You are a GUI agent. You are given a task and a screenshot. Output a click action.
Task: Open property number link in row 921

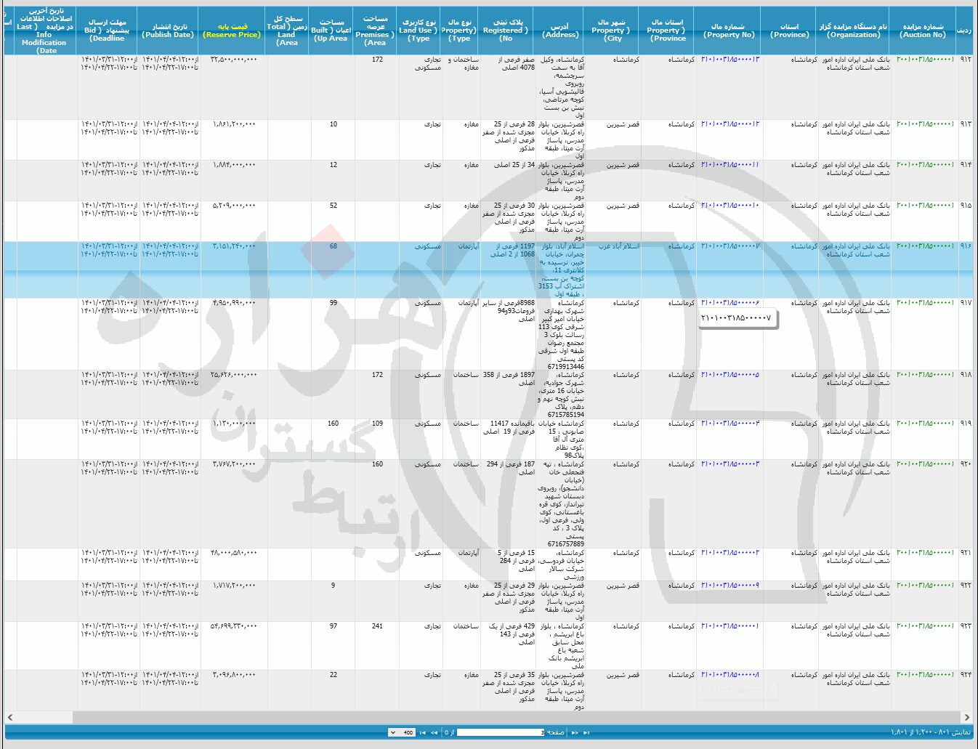(x=730, y=553)
